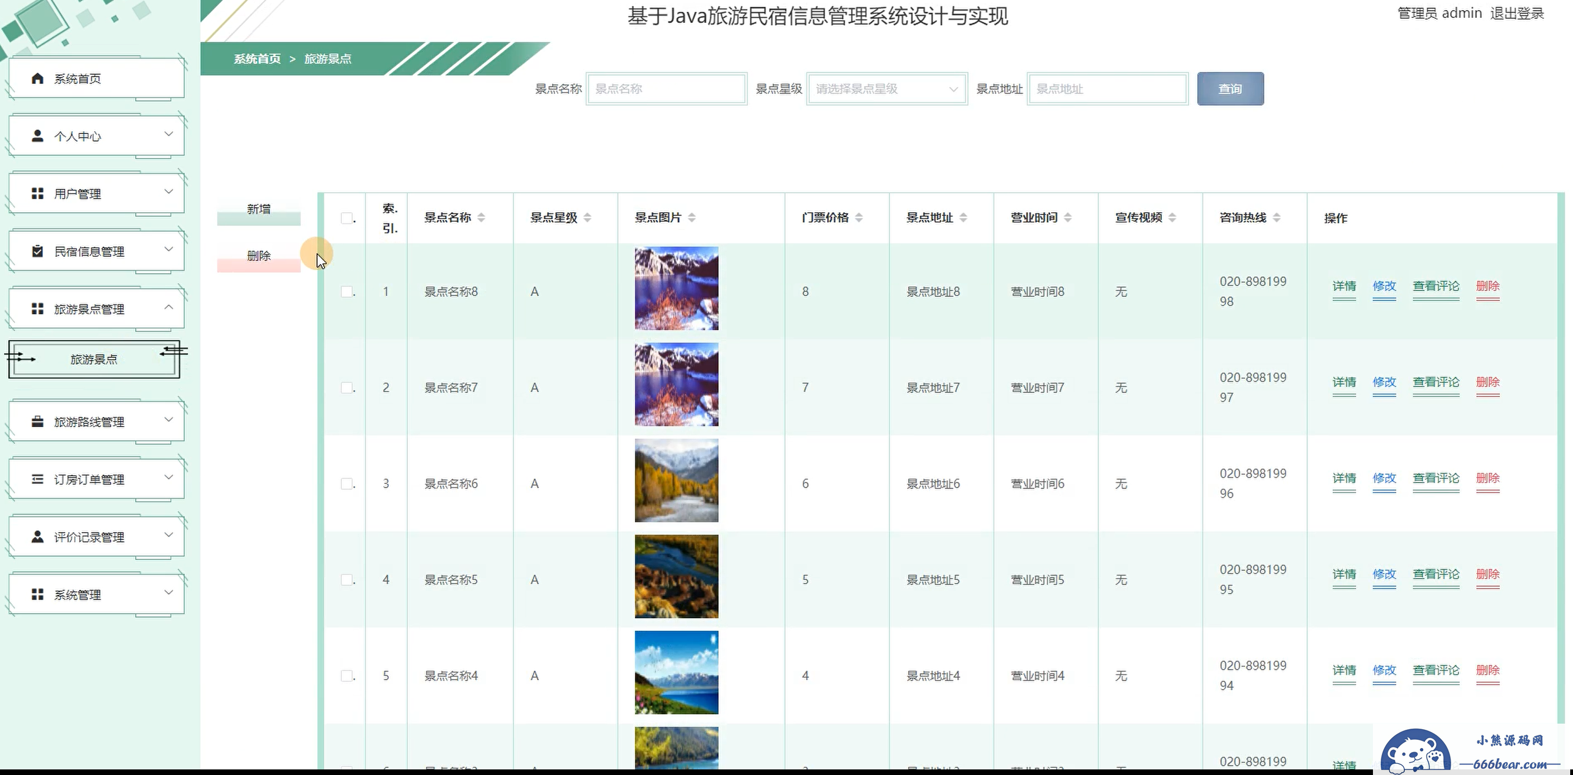Click the batch 删除 button
This screenshot has width=1573, height=775.
click(259, 256)
